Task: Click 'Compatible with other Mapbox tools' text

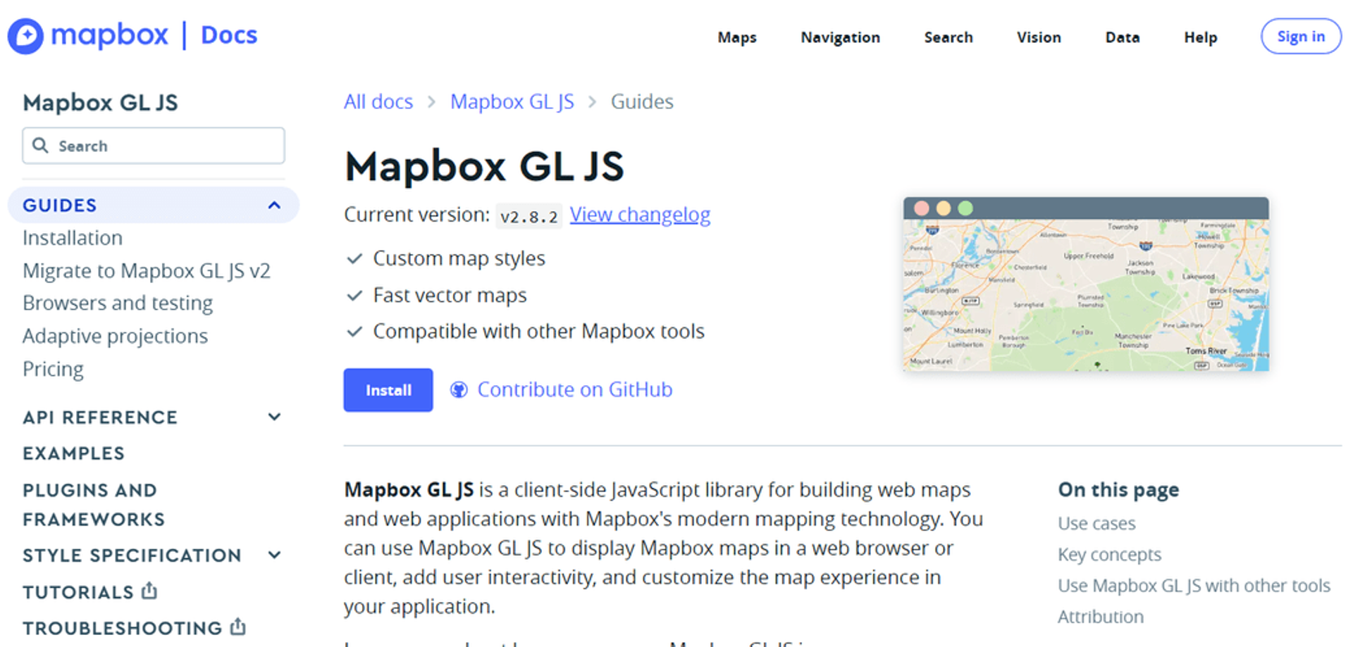Action: (538, 331)
